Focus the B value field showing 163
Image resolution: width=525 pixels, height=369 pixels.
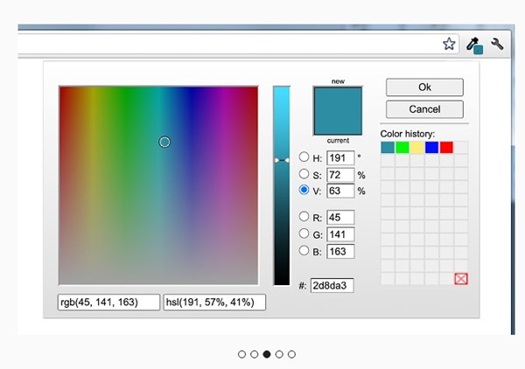point(340,251)
